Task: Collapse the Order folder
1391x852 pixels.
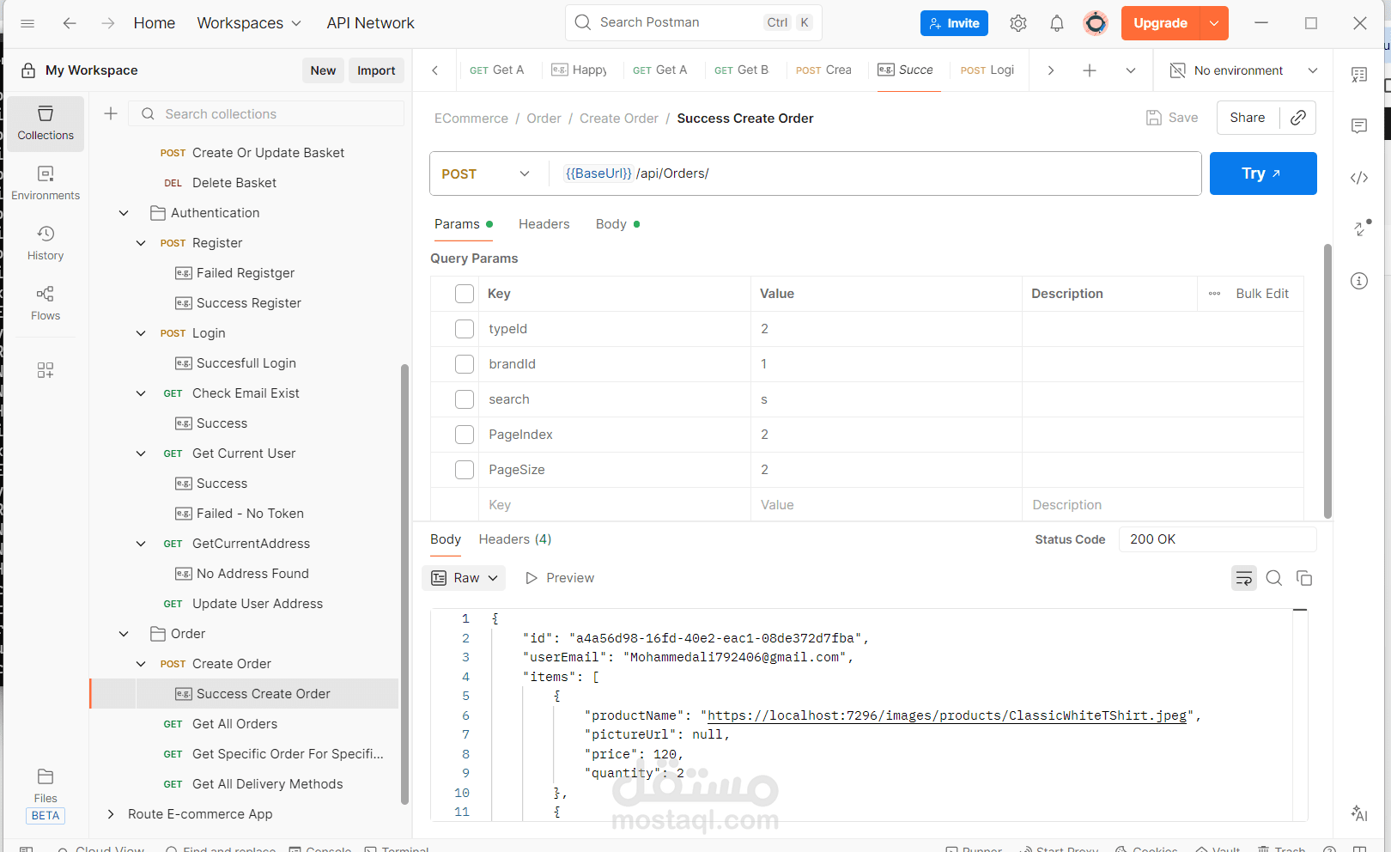Action: 124,634
